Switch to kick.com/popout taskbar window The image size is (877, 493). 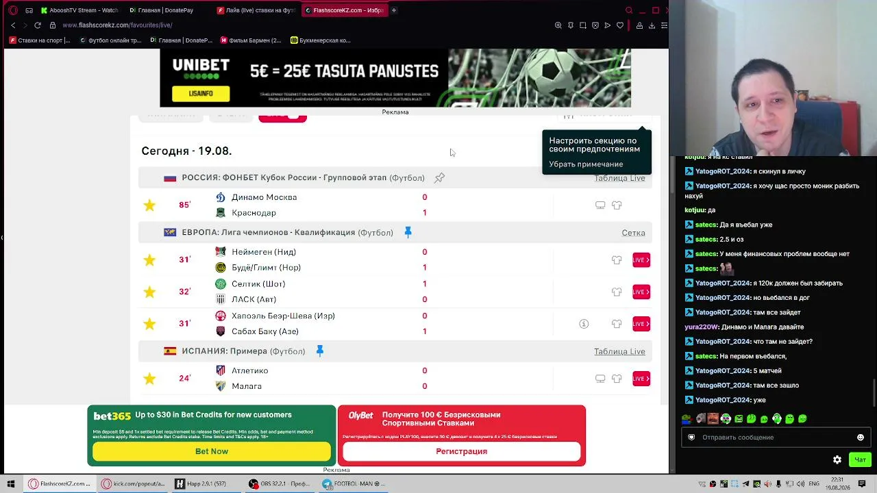133,483
